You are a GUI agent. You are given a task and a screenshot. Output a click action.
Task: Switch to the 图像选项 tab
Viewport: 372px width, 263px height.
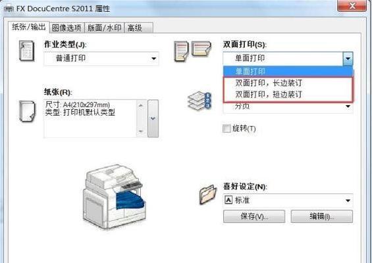66,28
